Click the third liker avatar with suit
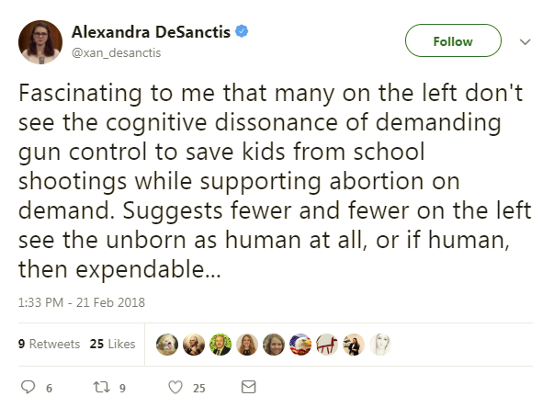Screen dimensions: 554x419 point(220,345)
